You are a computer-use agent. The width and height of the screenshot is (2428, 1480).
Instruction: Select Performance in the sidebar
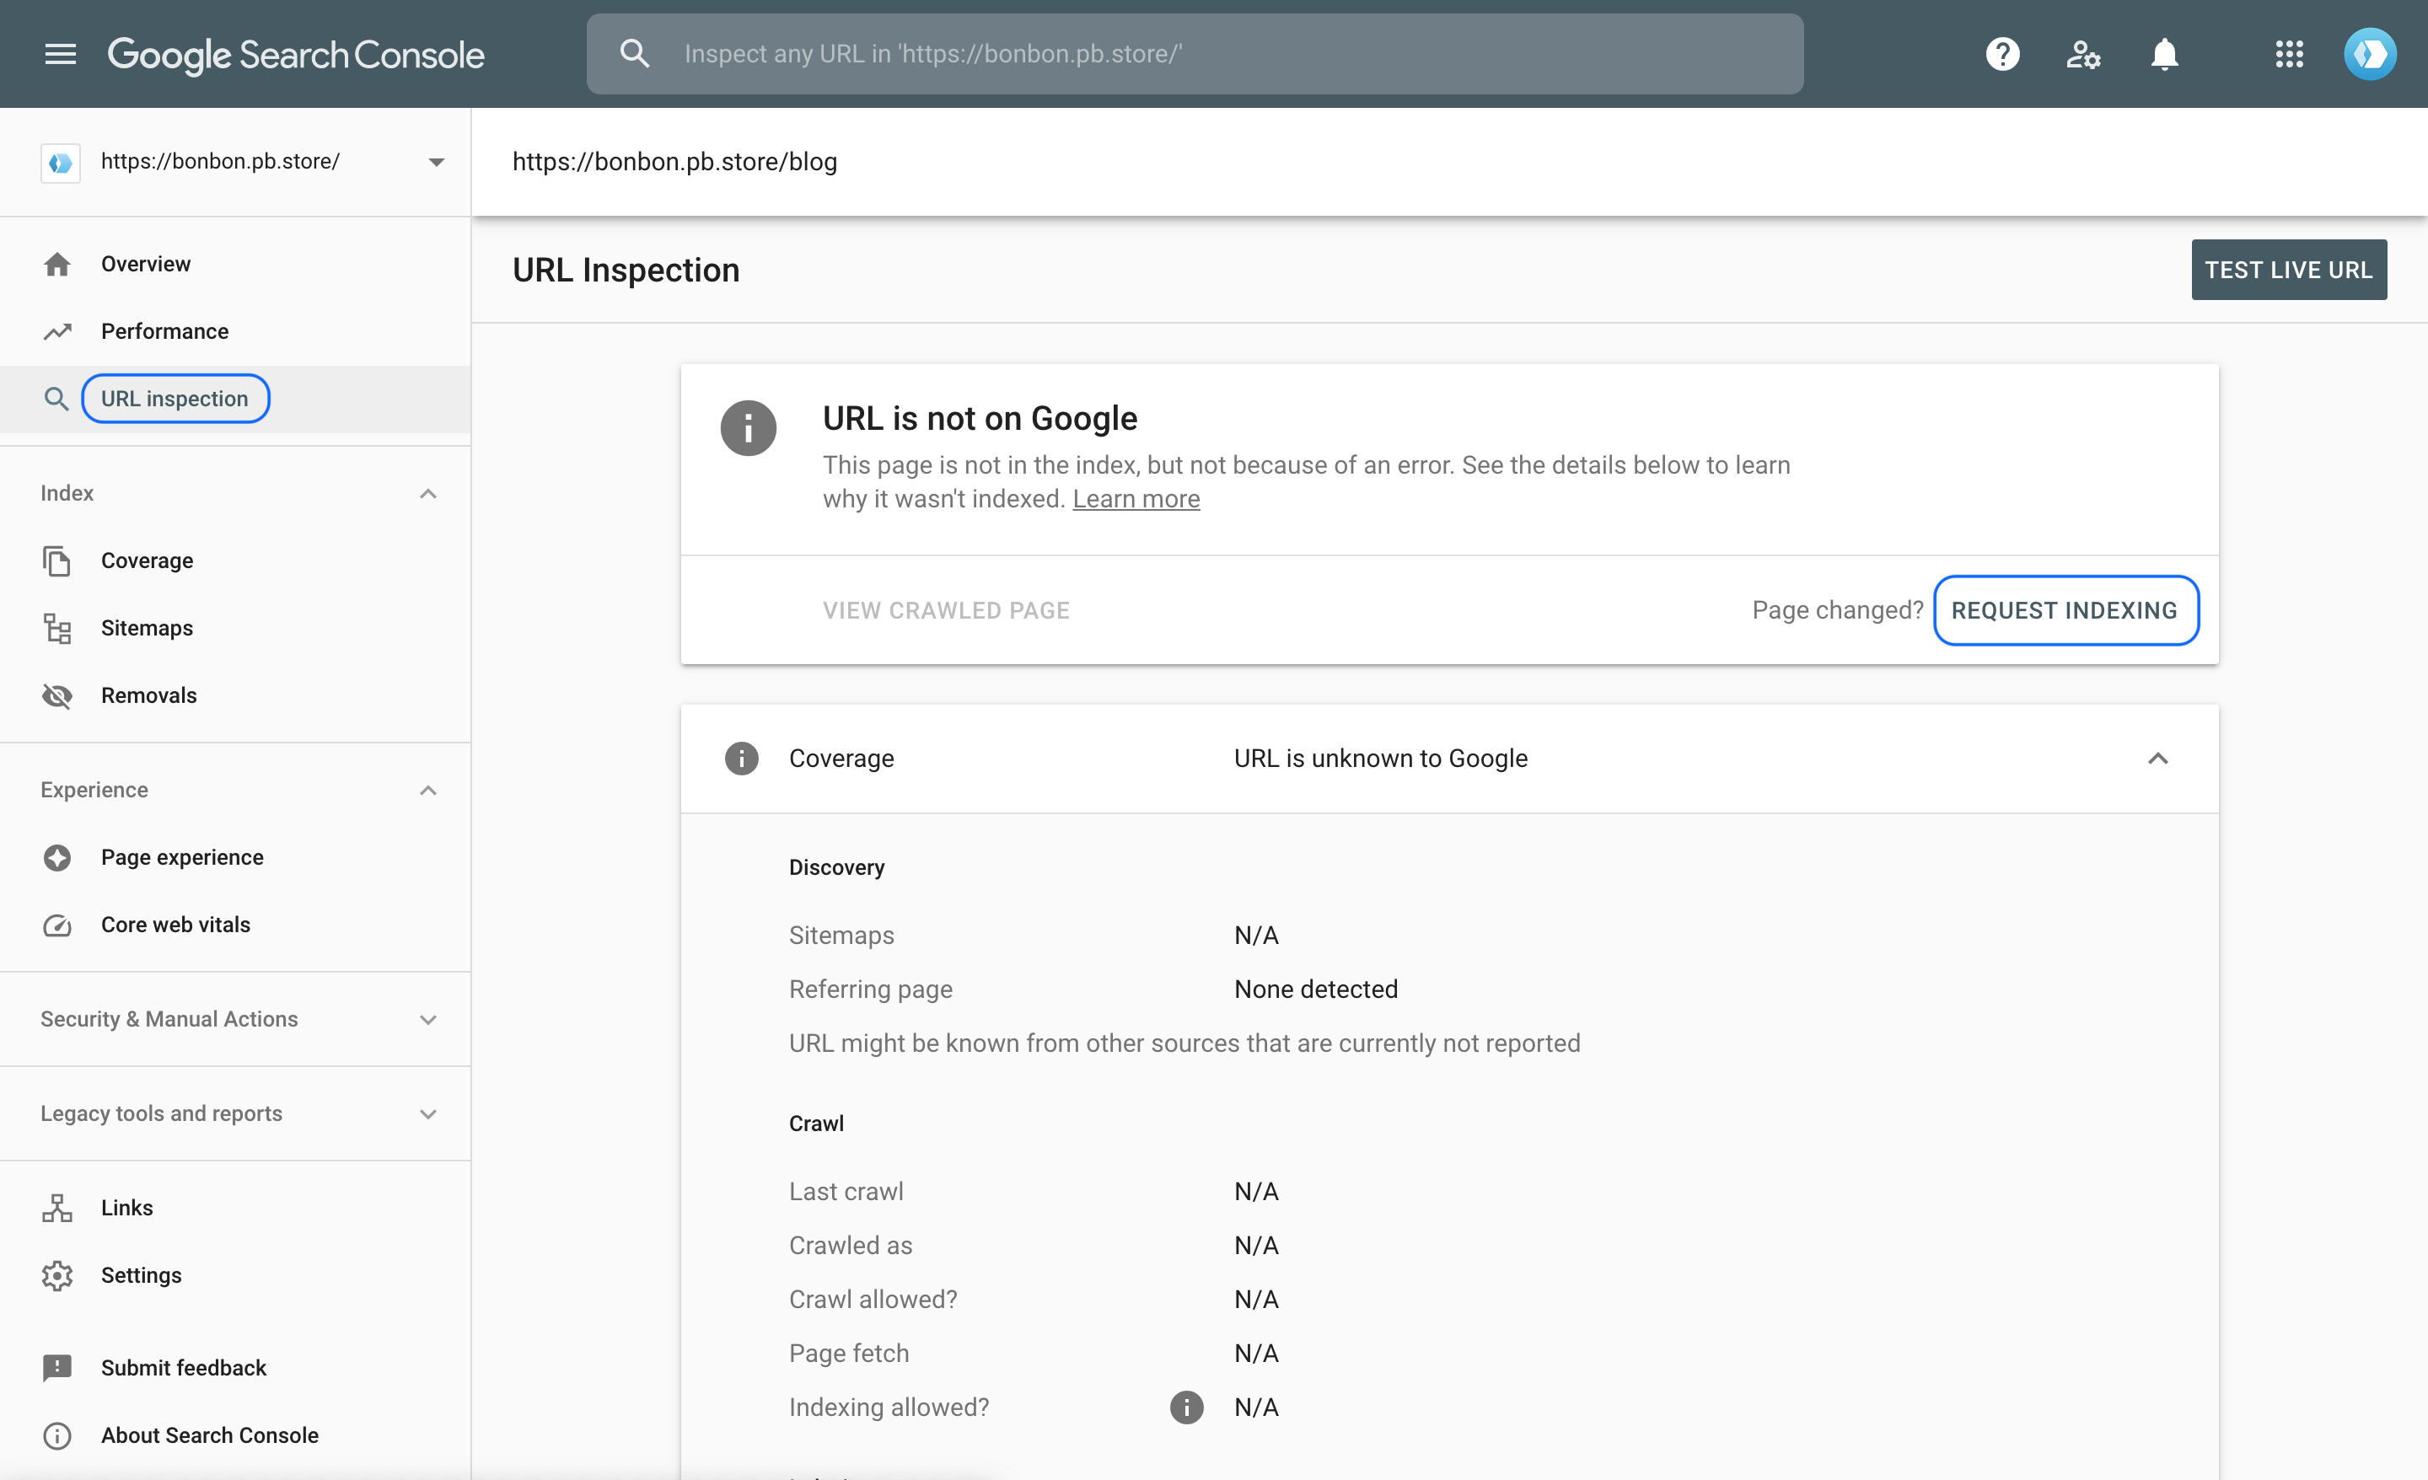click(164, 331)
